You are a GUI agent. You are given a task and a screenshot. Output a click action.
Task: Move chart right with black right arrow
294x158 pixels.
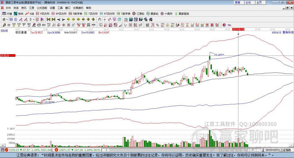[x=63, y=19]
